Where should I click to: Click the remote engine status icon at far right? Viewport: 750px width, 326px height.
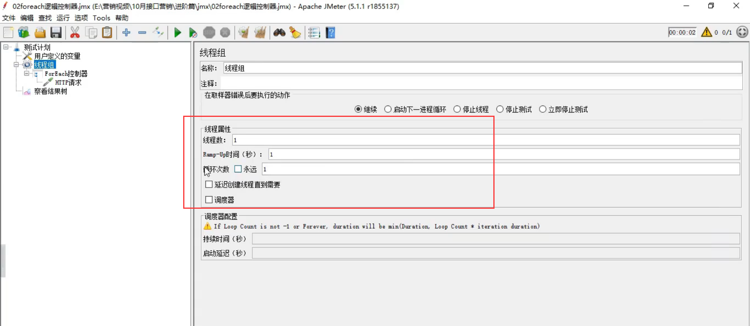coord(742,32)
